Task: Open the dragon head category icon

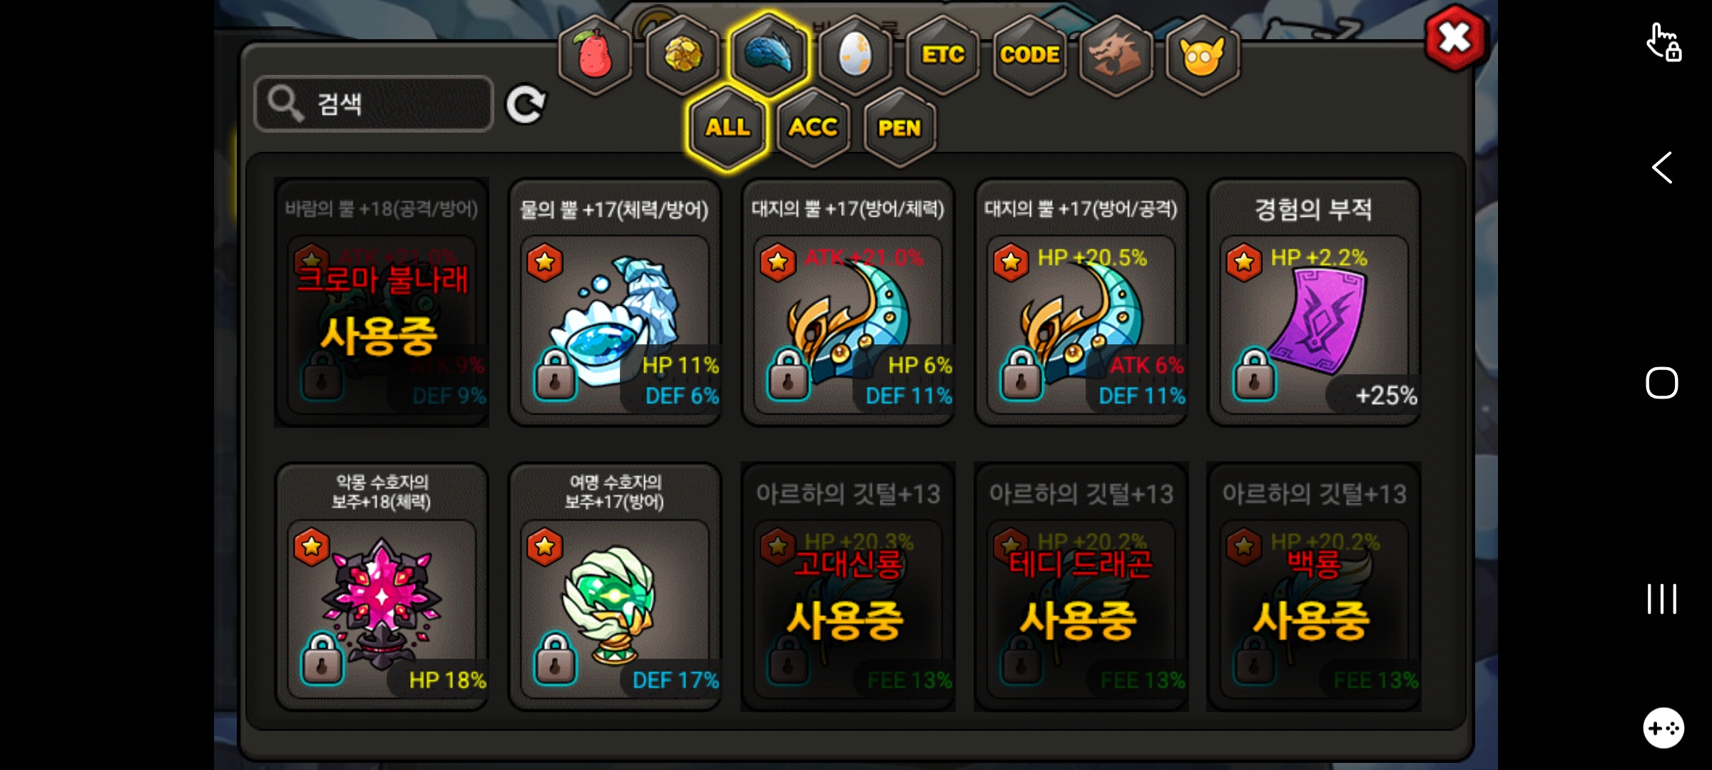Action: pyautogui.click(x=1116, y=54)
